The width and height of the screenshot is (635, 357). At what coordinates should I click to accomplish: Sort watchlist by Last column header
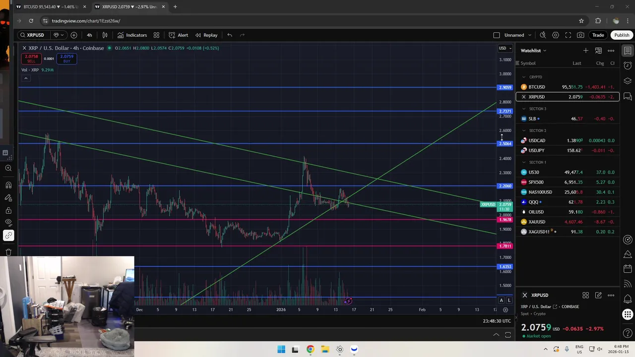pos(576,63)
